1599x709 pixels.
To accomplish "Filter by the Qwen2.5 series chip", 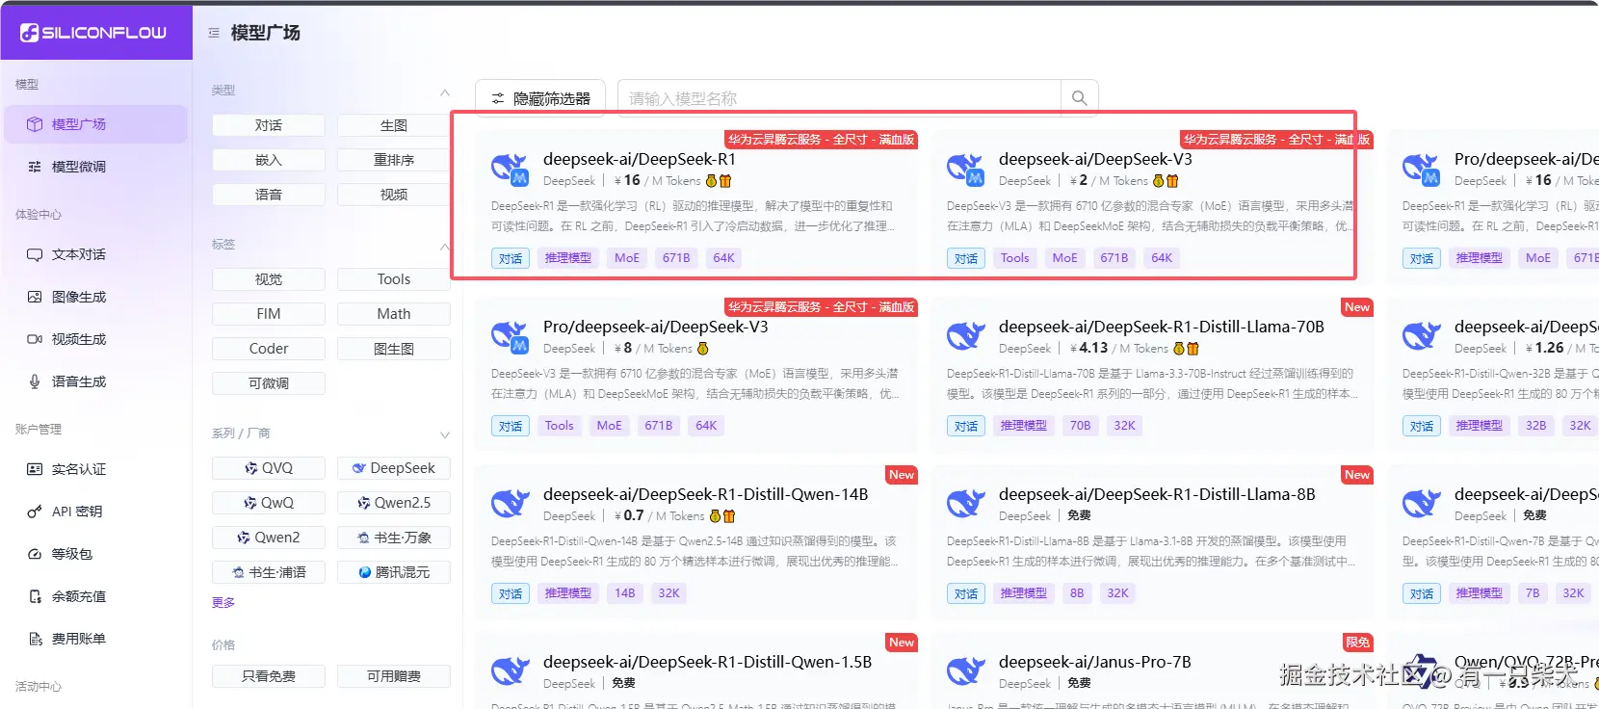I will point(394,503).
